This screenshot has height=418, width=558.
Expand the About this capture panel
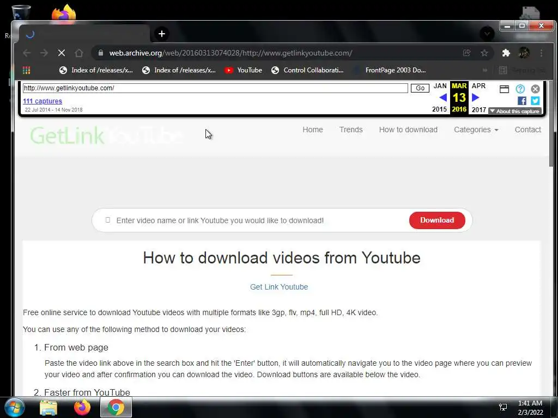515,111
